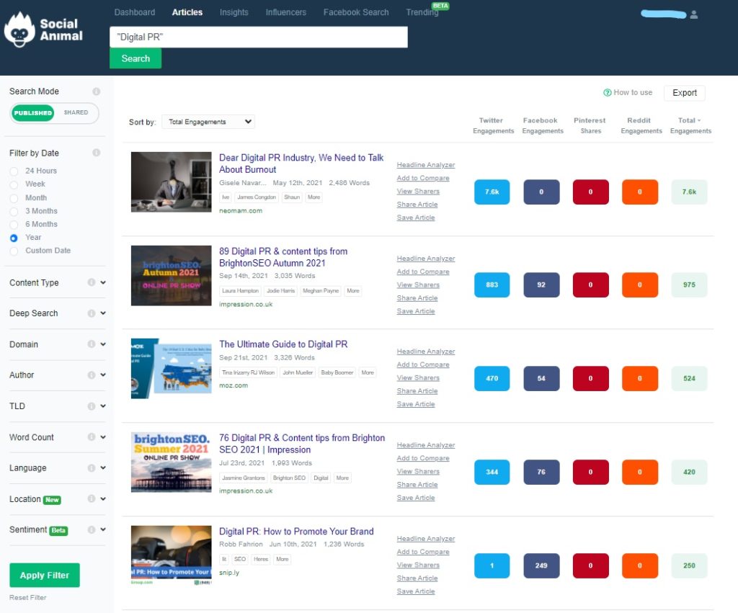Select Published search mode

click(x=33, y=113)
